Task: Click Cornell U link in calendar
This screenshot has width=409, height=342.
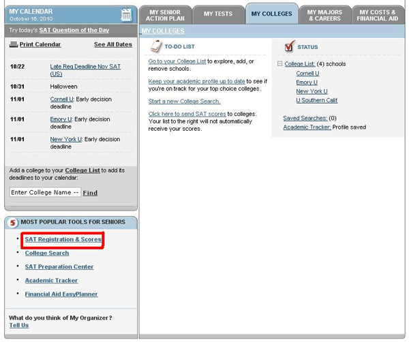Action: click(x=62, y=99)
